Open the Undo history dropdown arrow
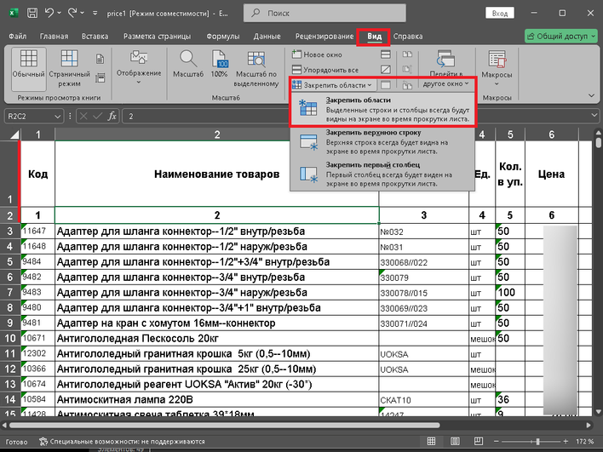 click(x=59, y=13)
